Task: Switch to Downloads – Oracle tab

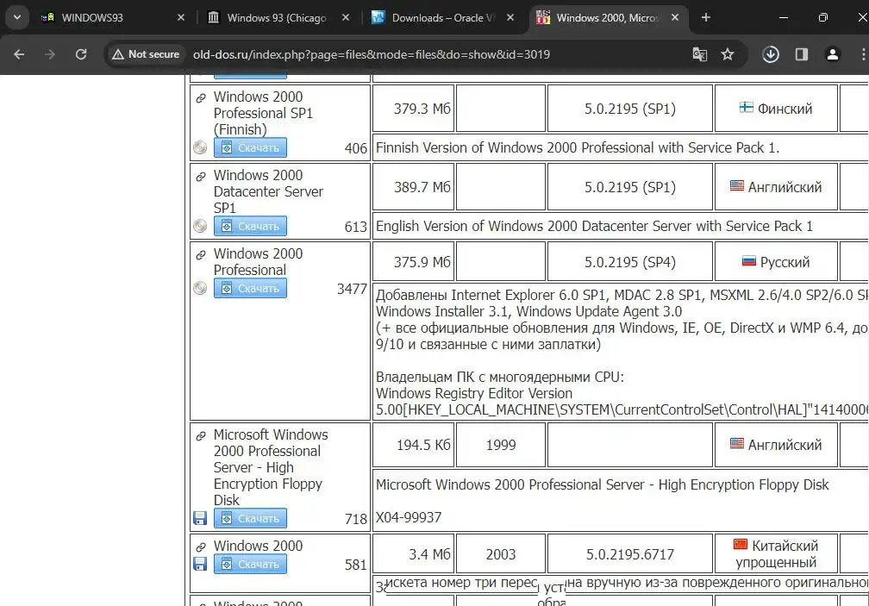Action: [441, 18]
